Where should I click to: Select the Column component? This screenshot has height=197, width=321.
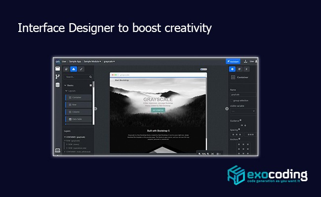[79, 112]
